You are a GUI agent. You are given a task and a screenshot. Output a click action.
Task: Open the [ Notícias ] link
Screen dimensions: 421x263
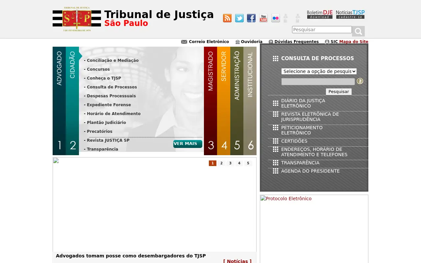point(237,261)
